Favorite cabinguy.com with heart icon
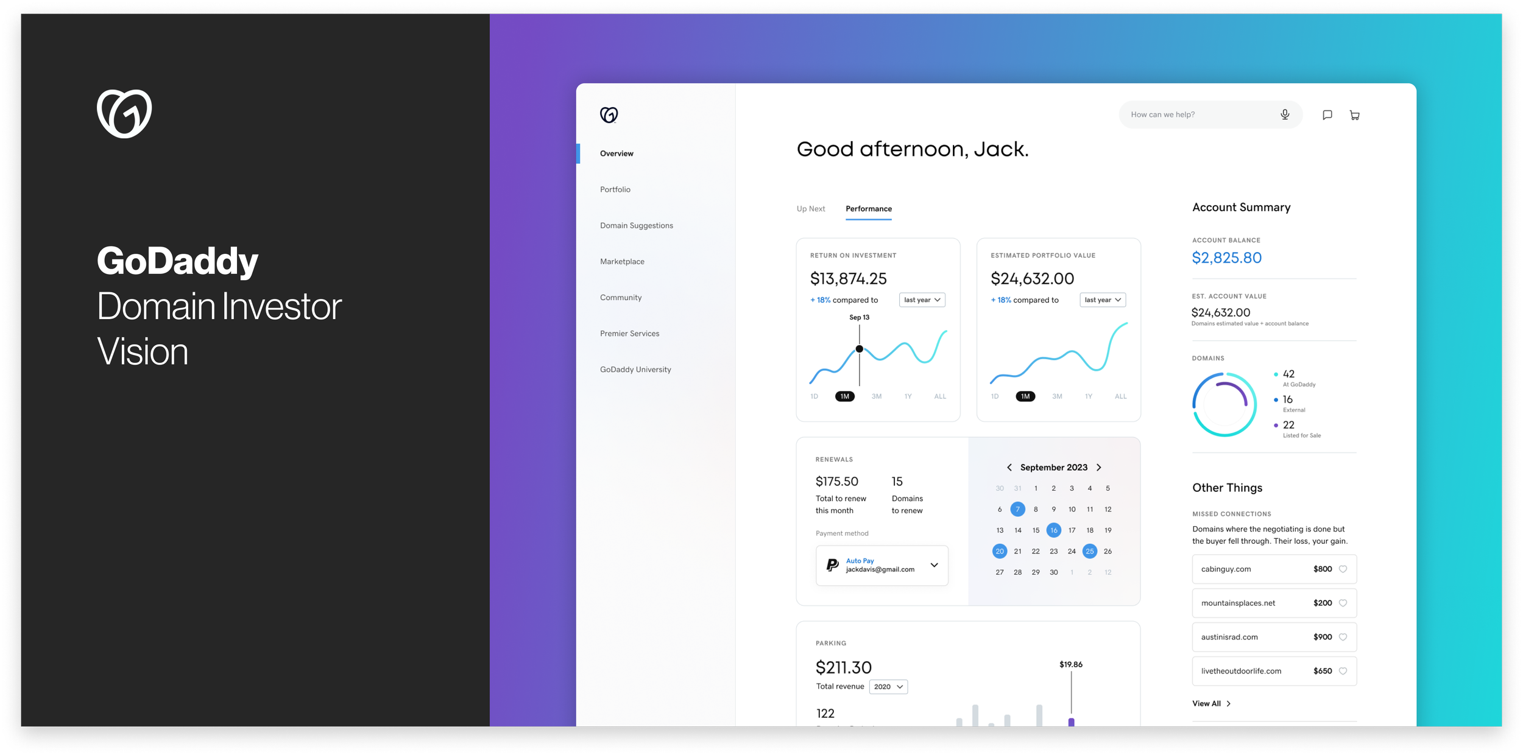 pos(1343,569)
